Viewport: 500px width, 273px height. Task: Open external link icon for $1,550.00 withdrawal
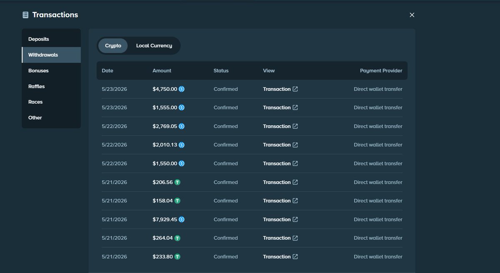click(295, 164)
